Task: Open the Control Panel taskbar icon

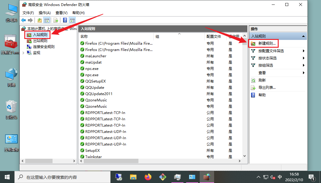Action: click(x=192, y=177)
